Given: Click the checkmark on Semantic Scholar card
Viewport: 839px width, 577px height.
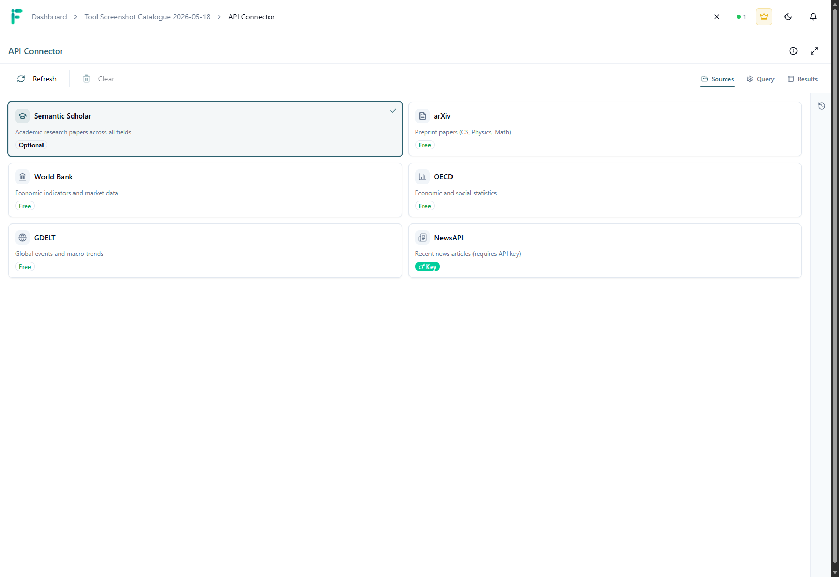Looking at the screenshot, I should coord(393,111).
